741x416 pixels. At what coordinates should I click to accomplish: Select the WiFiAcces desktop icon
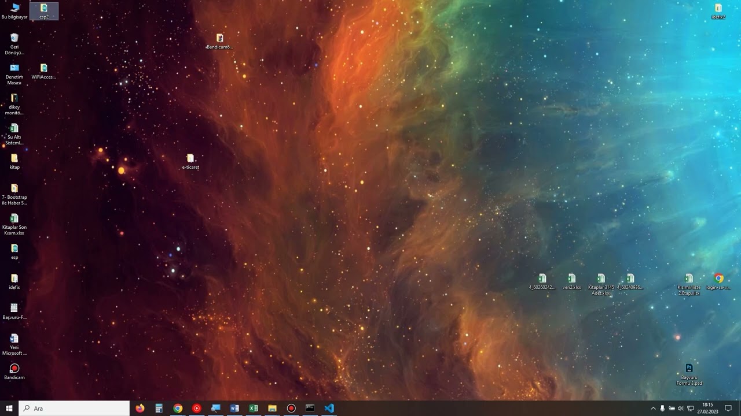coord(44,71)
